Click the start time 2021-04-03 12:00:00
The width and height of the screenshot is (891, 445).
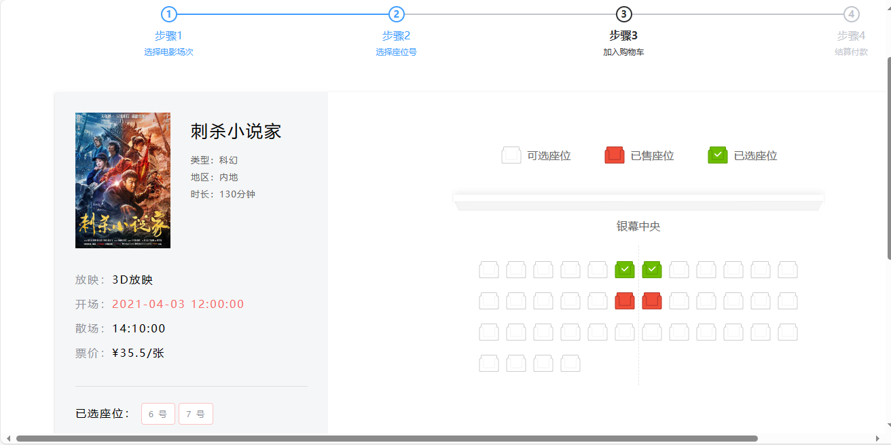coord(178,305)
